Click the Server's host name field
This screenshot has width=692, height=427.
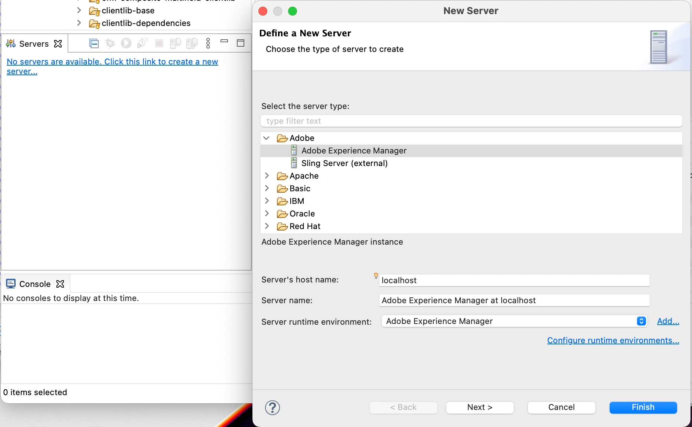(514, 280)
